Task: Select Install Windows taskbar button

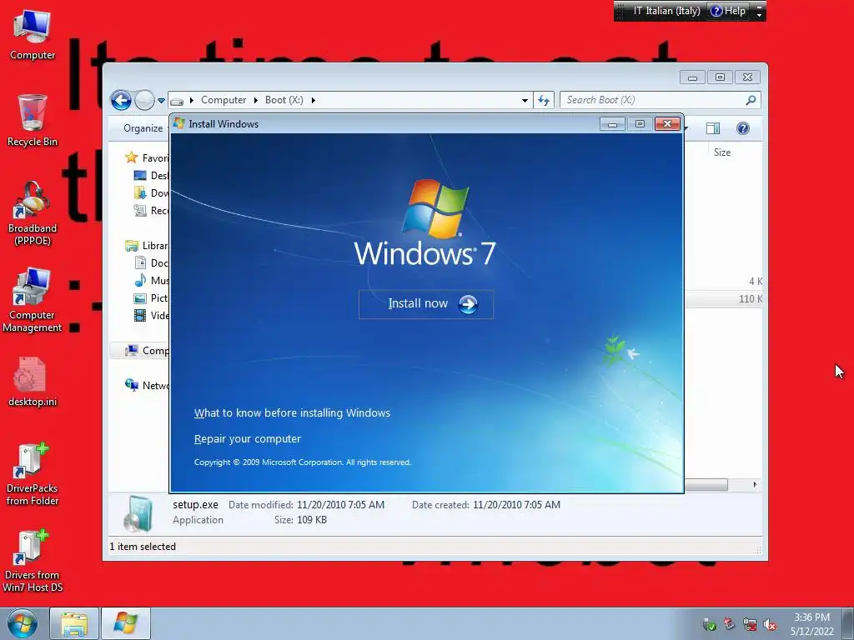Action: tap(126, 623)
